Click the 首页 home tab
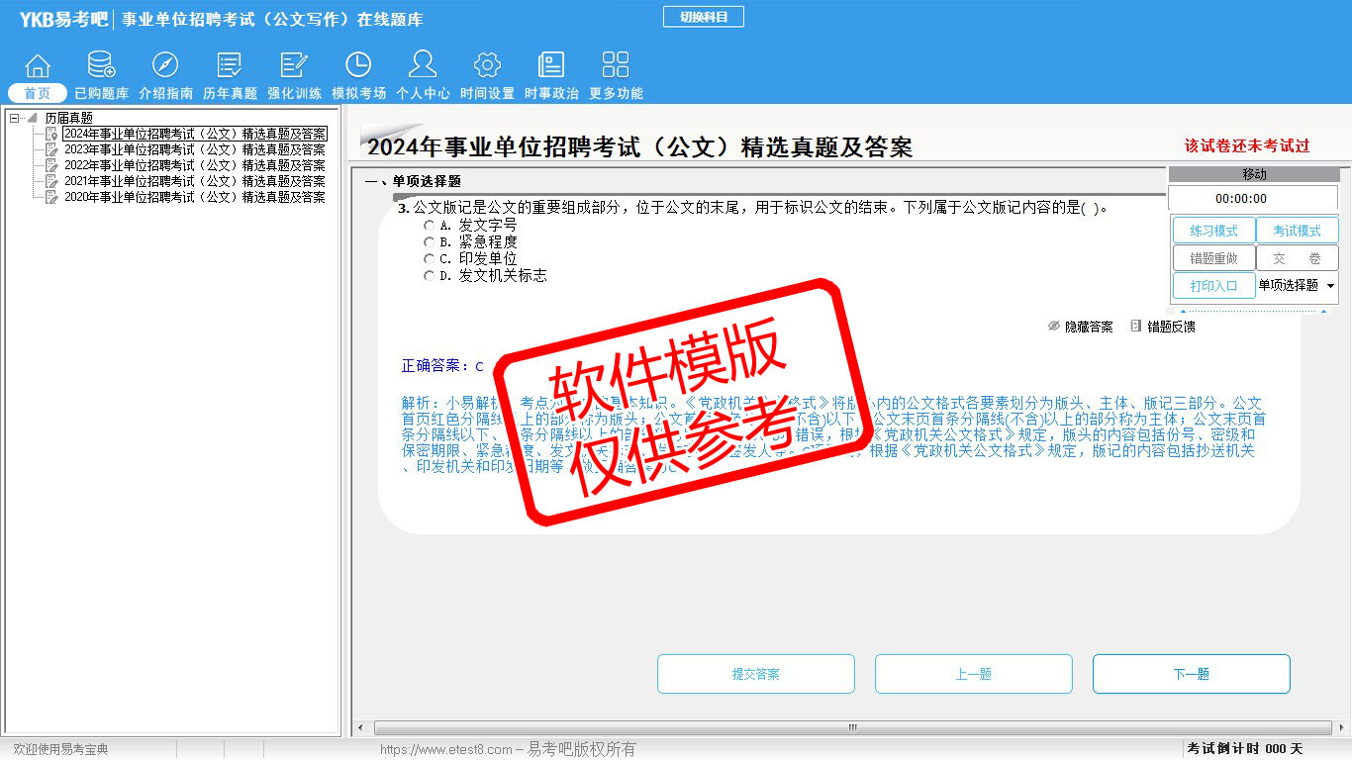The height and width of the screenshot is (760, 1352). pyautogui.click(x=38, y=93)
